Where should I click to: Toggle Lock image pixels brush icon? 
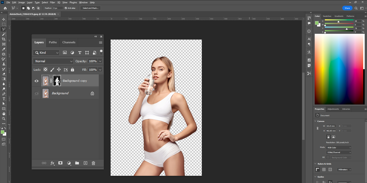(x=52, y=70)
